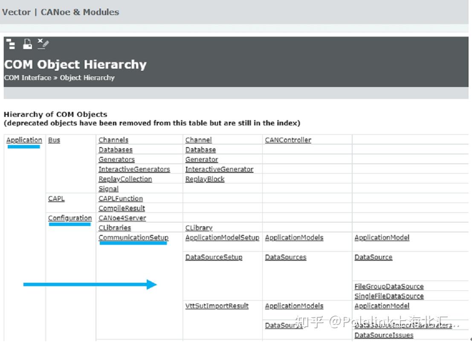Click the CompileResult link

pyautogui.click(x=122, y=208)
